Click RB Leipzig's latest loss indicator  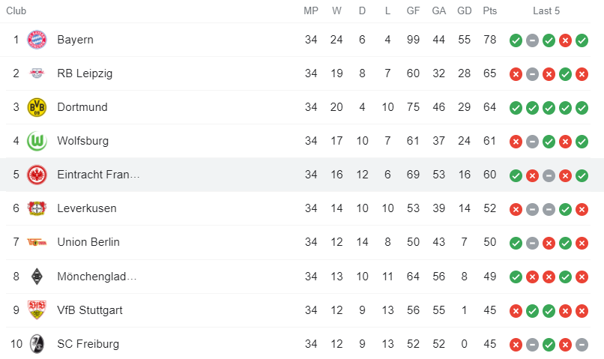pyautogui.click(x=582, y=74)
